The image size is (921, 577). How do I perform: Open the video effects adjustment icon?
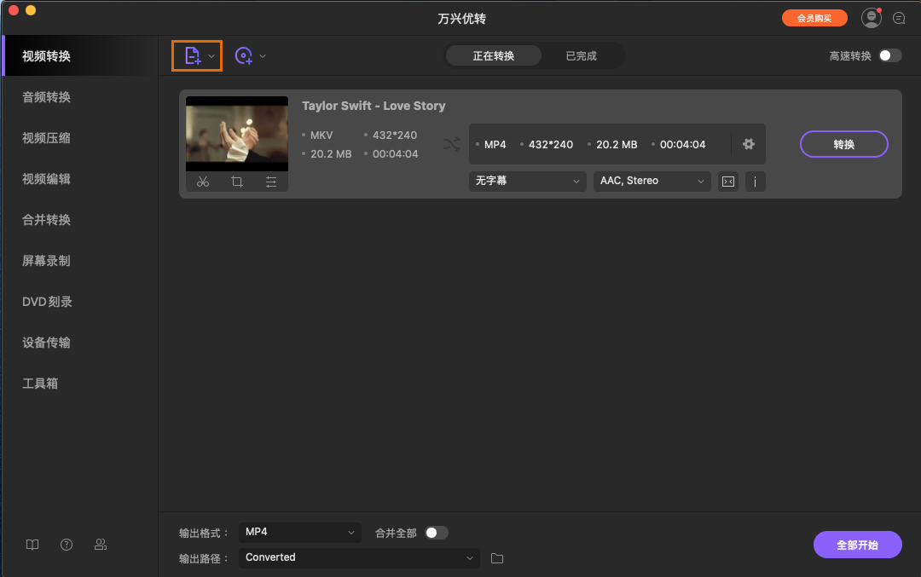[271, 182]
